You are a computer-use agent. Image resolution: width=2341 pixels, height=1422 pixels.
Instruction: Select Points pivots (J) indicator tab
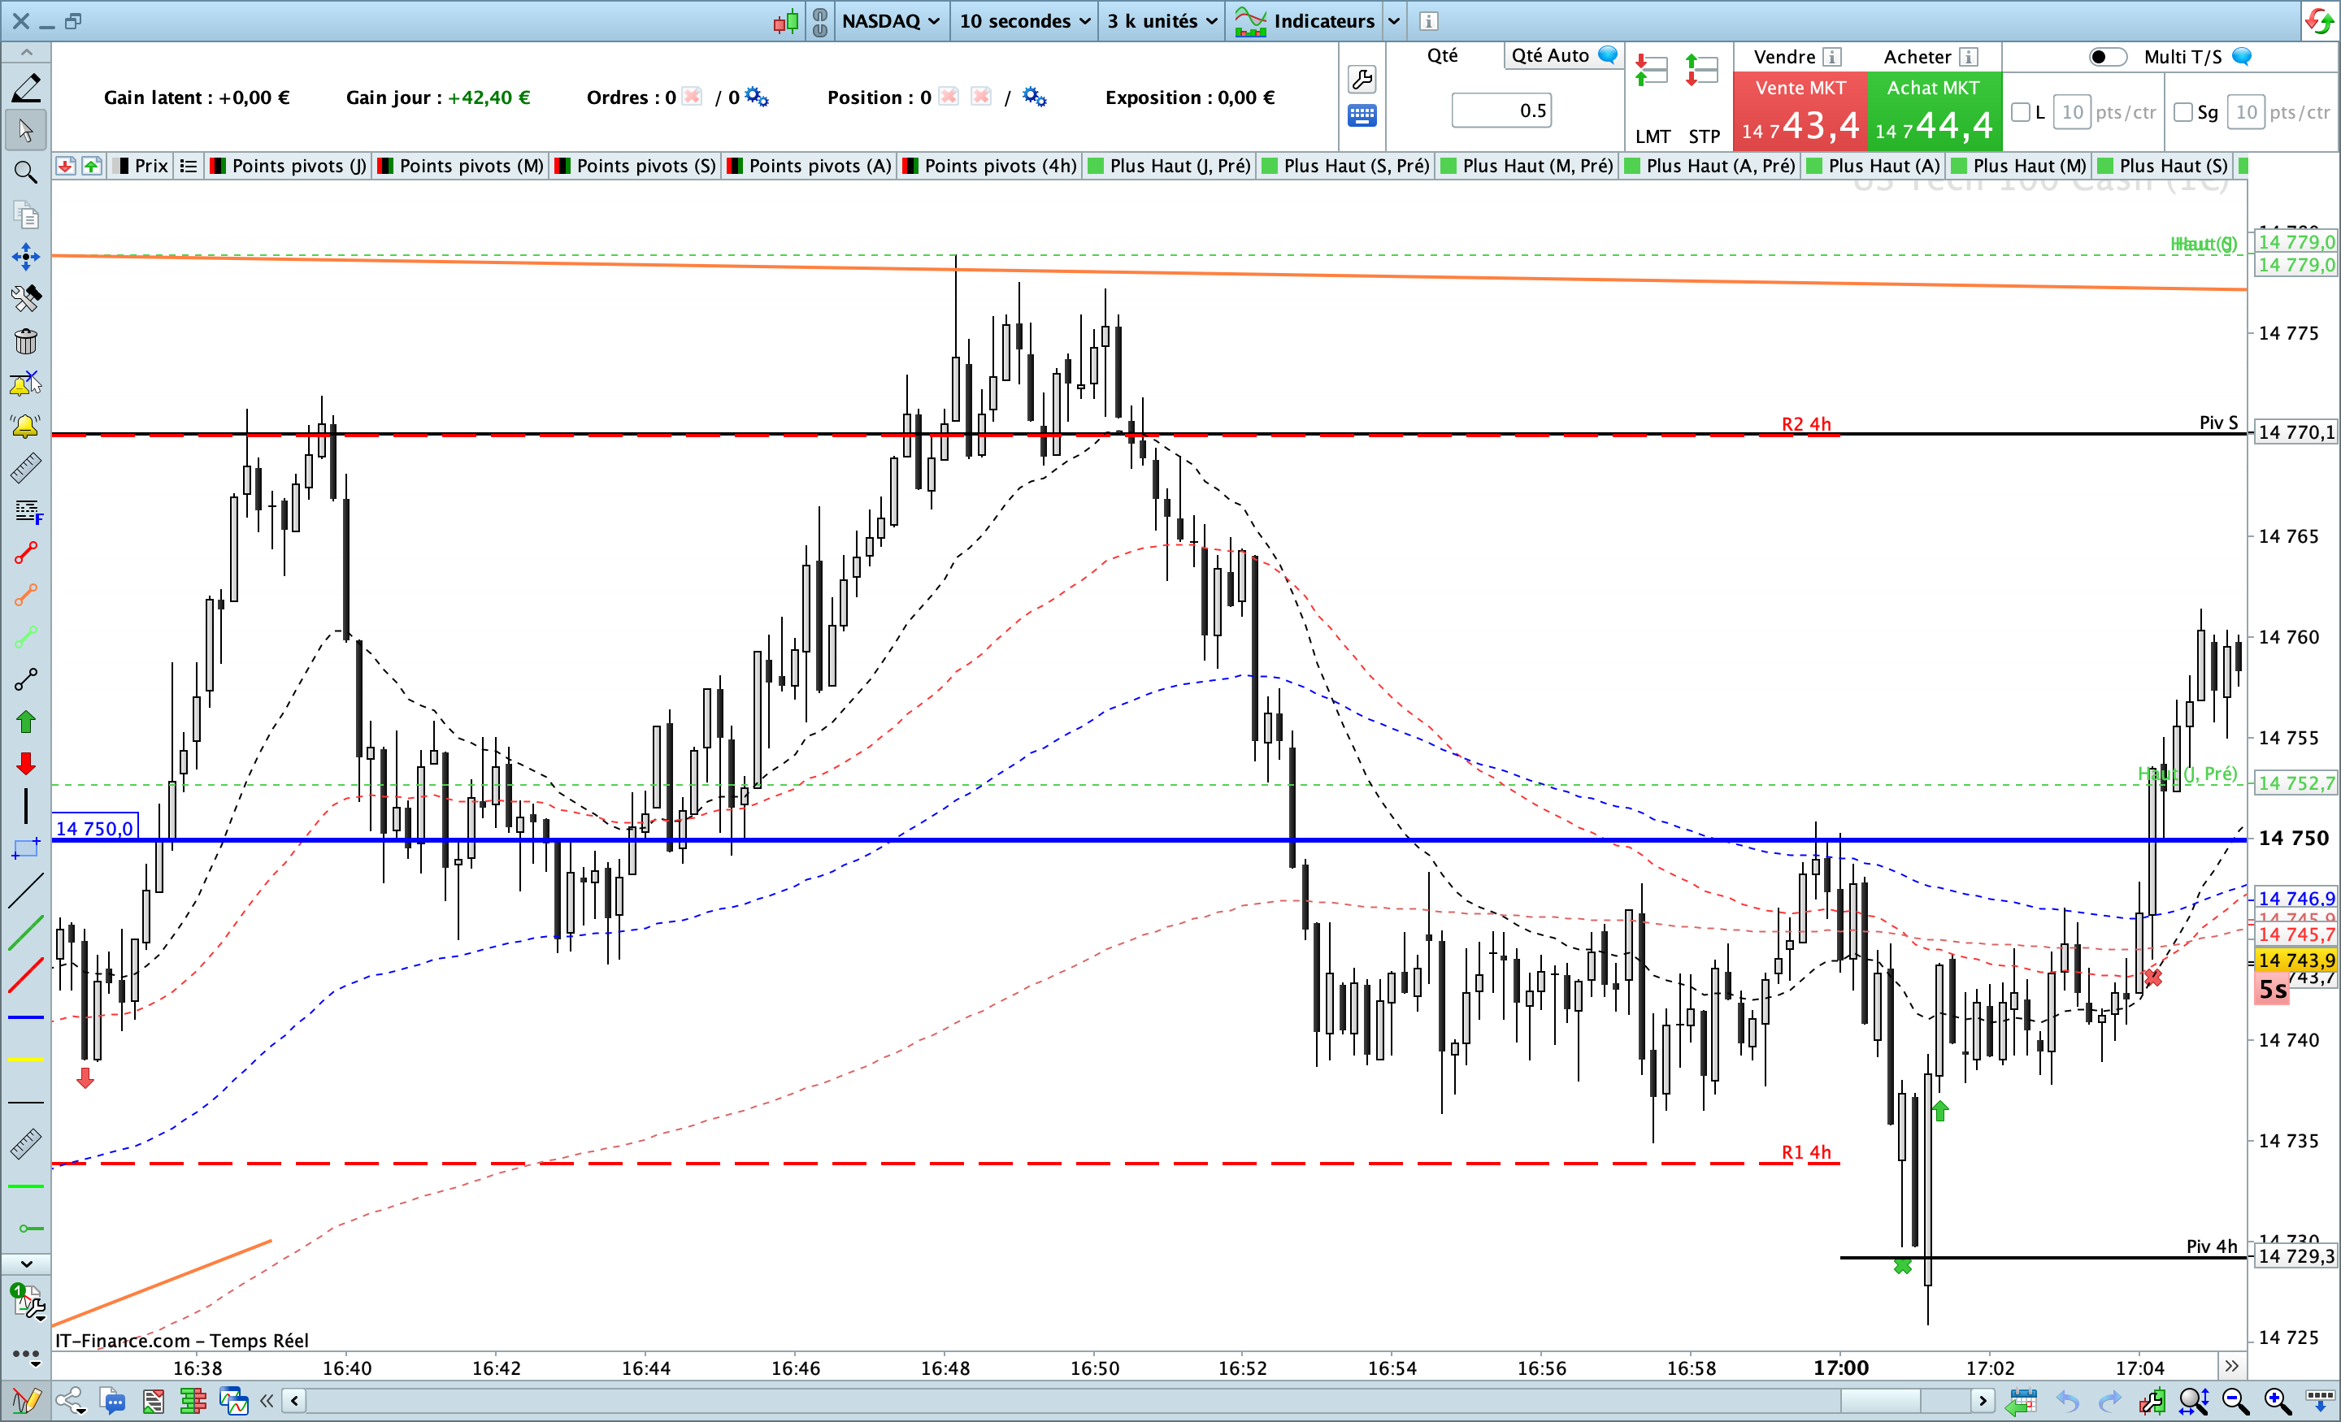point(289,167)
